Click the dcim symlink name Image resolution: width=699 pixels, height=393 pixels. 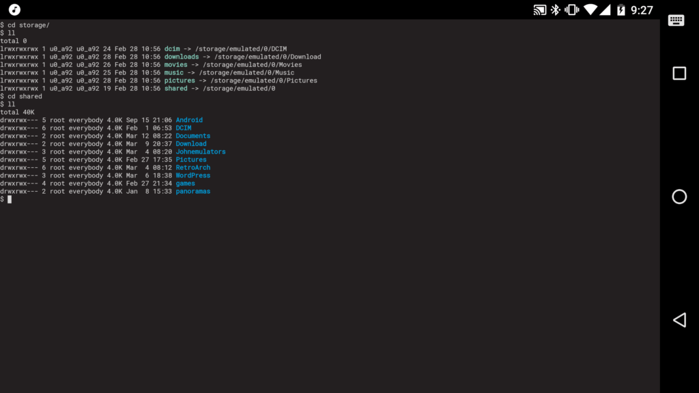172,49
